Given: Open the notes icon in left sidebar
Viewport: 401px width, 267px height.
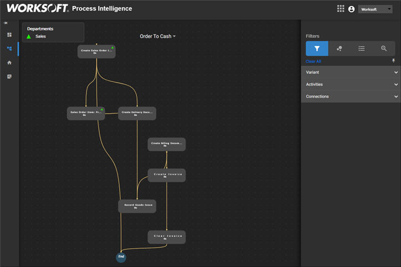Looking at the screenshot, I should point(9,76).
